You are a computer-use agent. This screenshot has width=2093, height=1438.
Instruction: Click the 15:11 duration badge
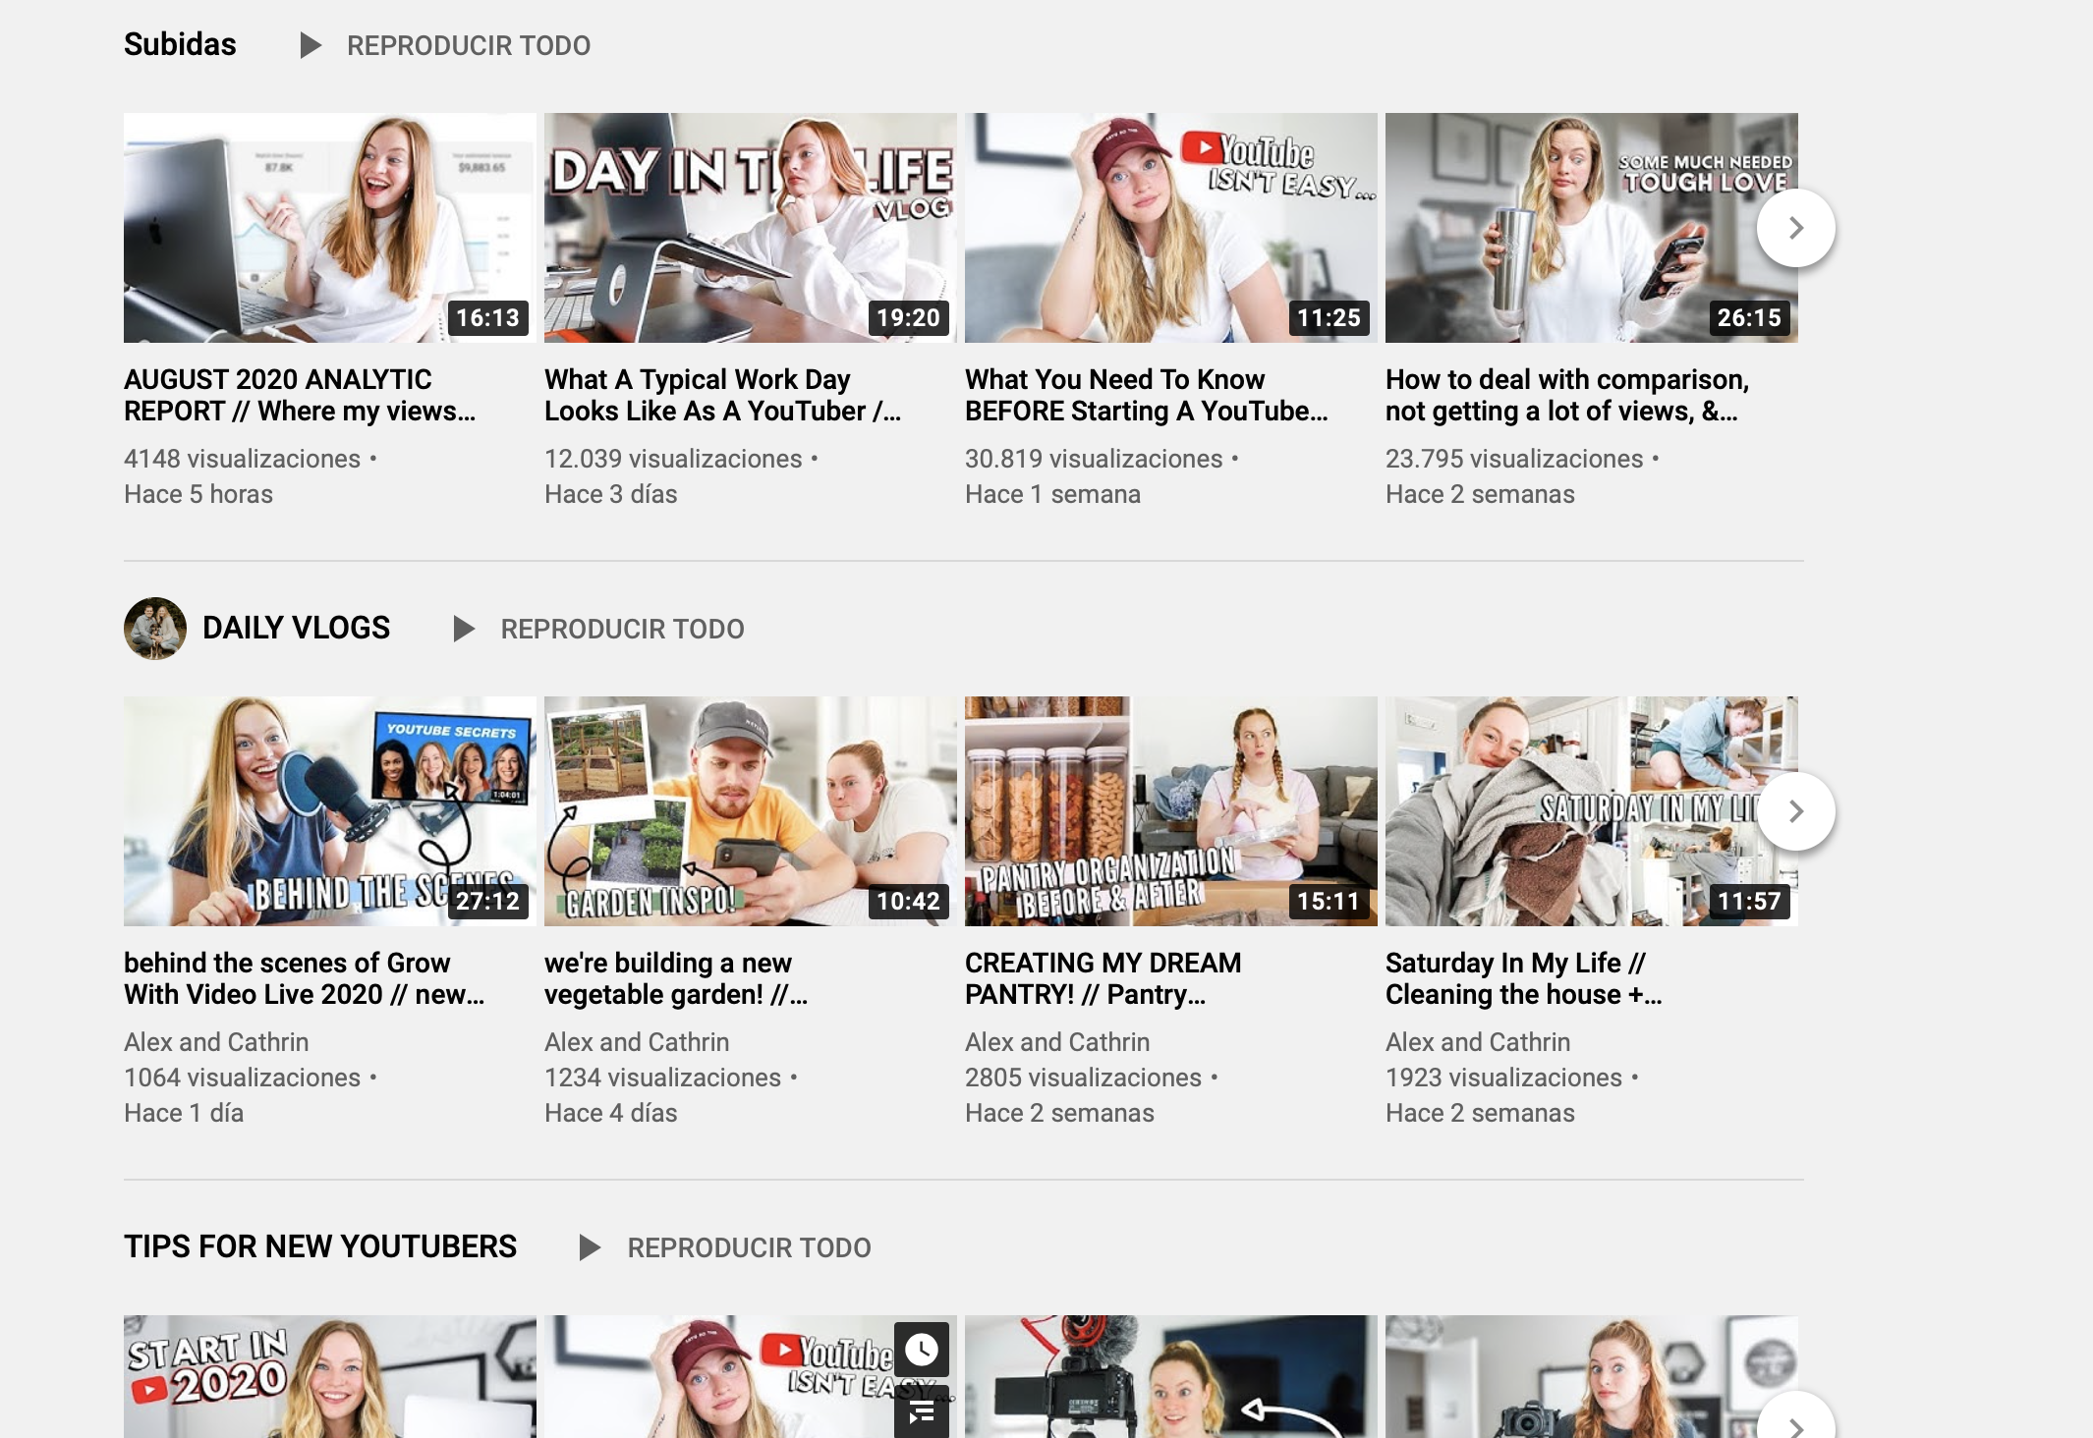[x=1329, y=901]
